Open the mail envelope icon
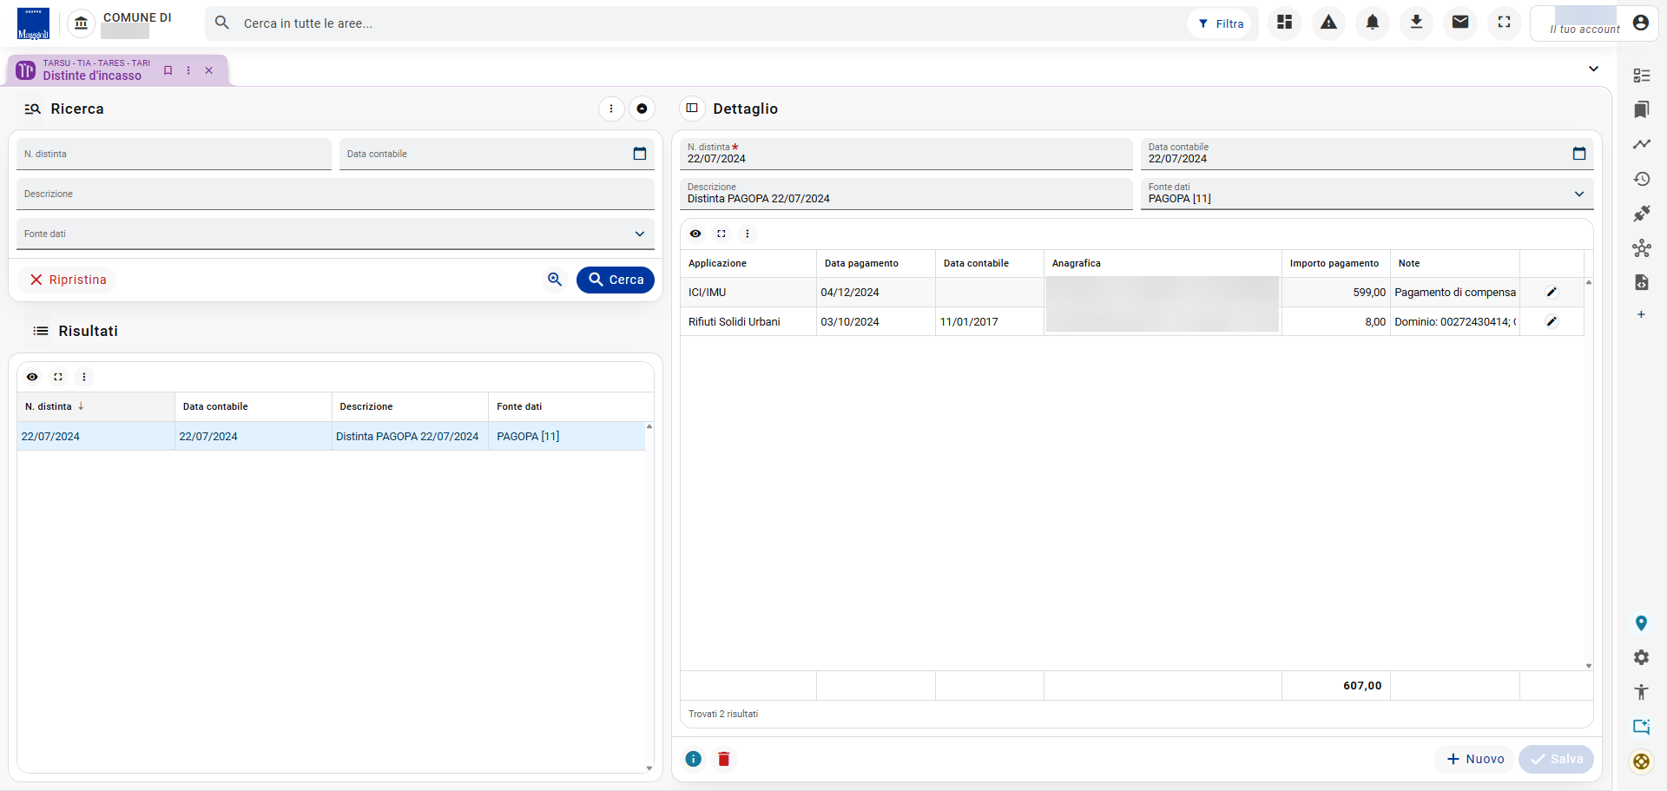This screenshot has width=1667, height=791. coord(1460,23)
